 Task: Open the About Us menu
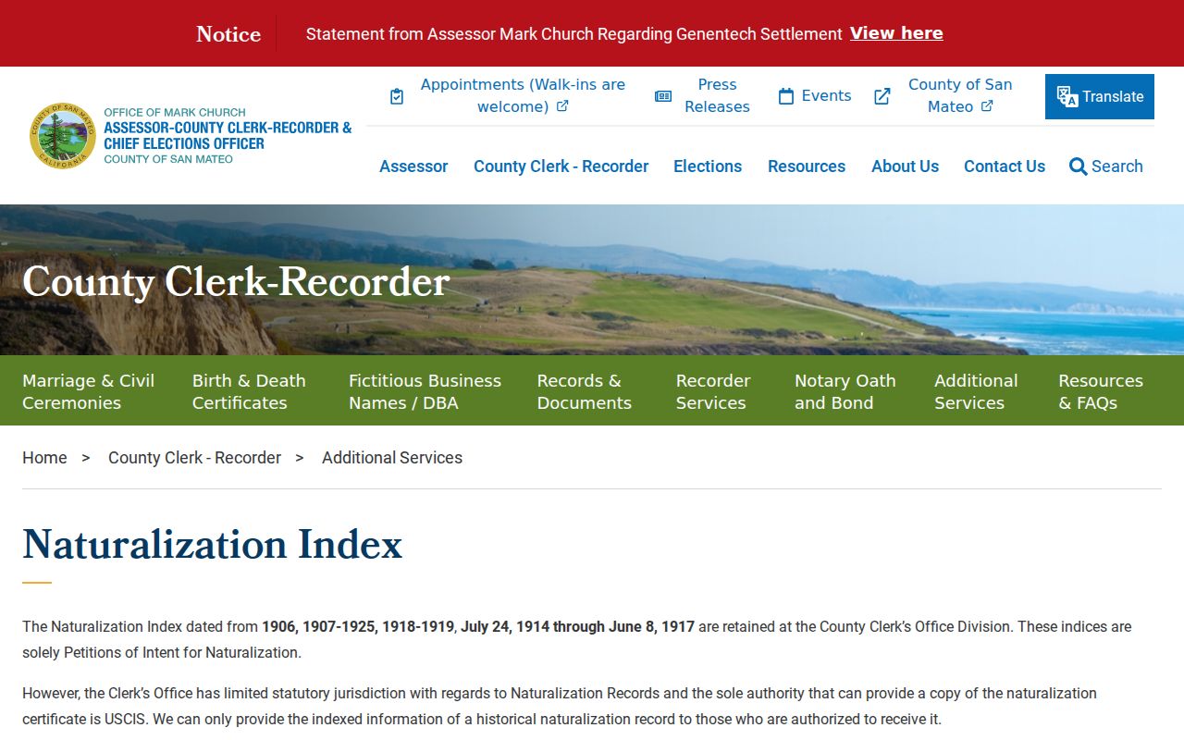tap(905, 166)
